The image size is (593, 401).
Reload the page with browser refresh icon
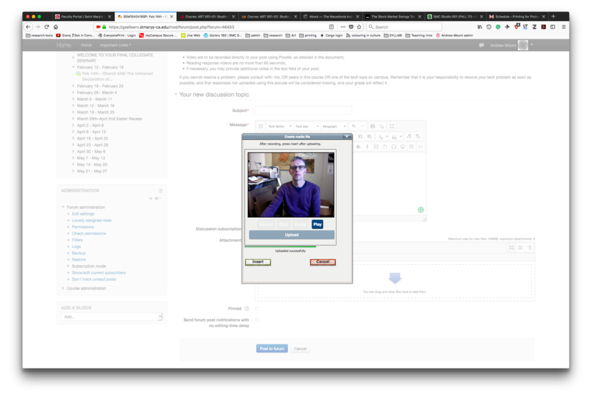click(46, 27)
